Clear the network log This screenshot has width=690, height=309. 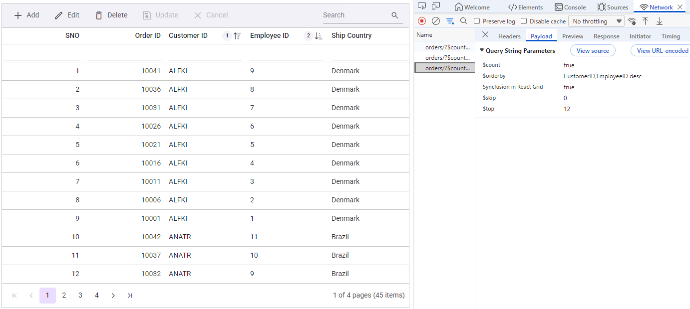(436, 21)
